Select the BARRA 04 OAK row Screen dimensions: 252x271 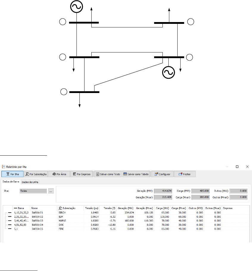[x=39, y=224]
